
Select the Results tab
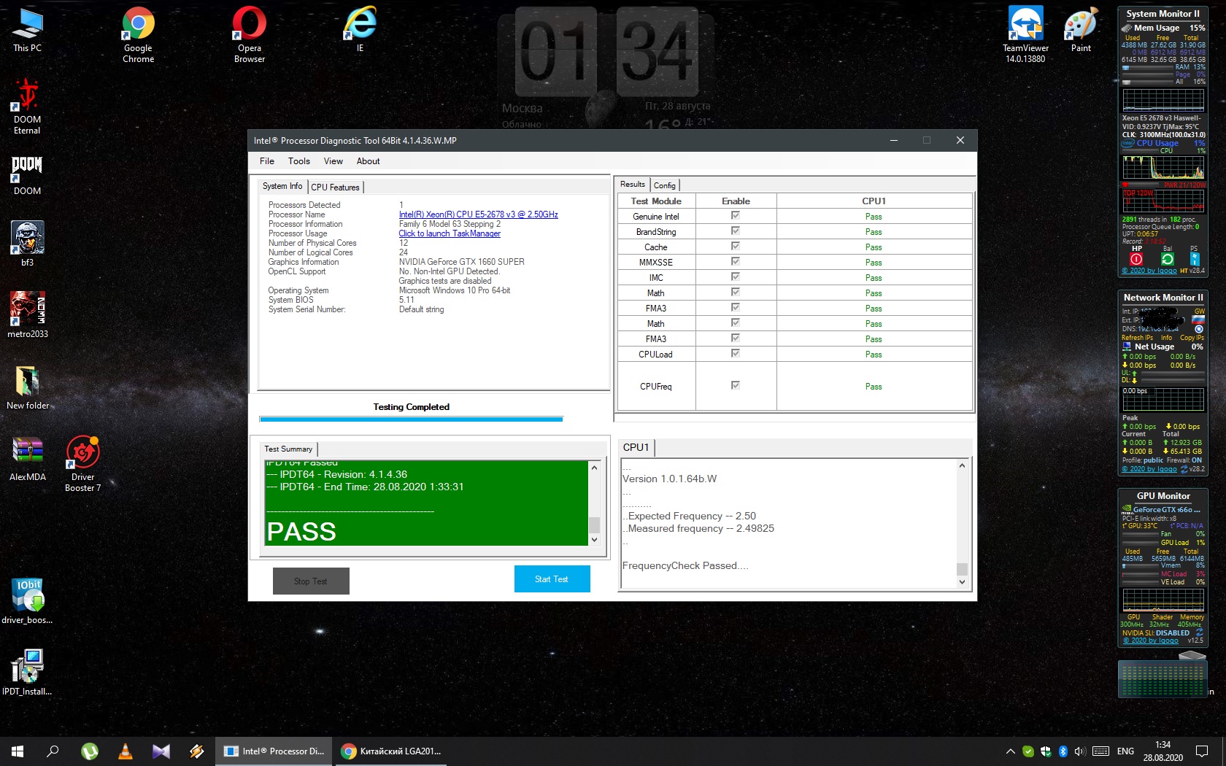pyautogui.click(x=633, y=185)
